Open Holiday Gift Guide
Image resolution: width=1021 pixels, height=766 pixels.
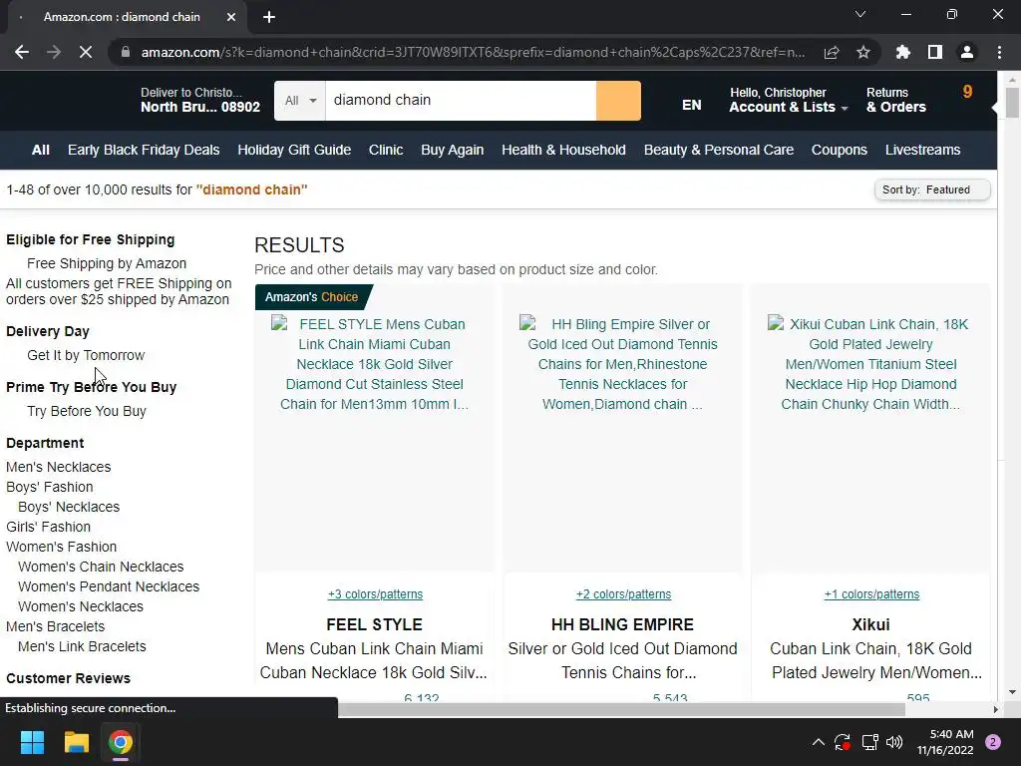294,150
